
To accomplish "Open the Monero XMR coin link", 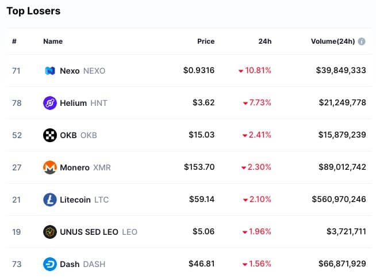I will tap(85, 167).
